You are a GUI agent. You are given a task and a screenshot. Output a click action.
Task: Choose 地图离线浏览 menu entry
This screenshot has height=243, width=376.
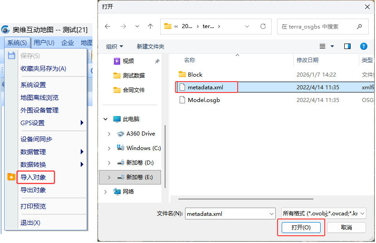[39, 98]
